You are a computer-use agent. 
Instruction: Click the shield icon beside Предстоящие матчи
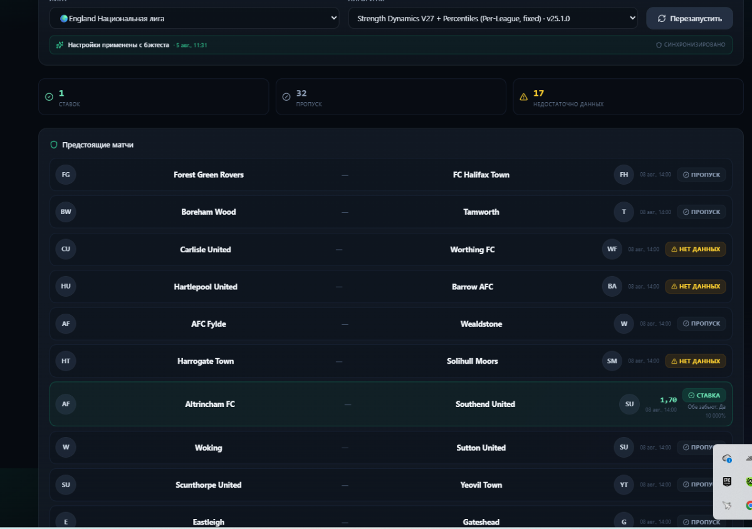tap(54, 145)
